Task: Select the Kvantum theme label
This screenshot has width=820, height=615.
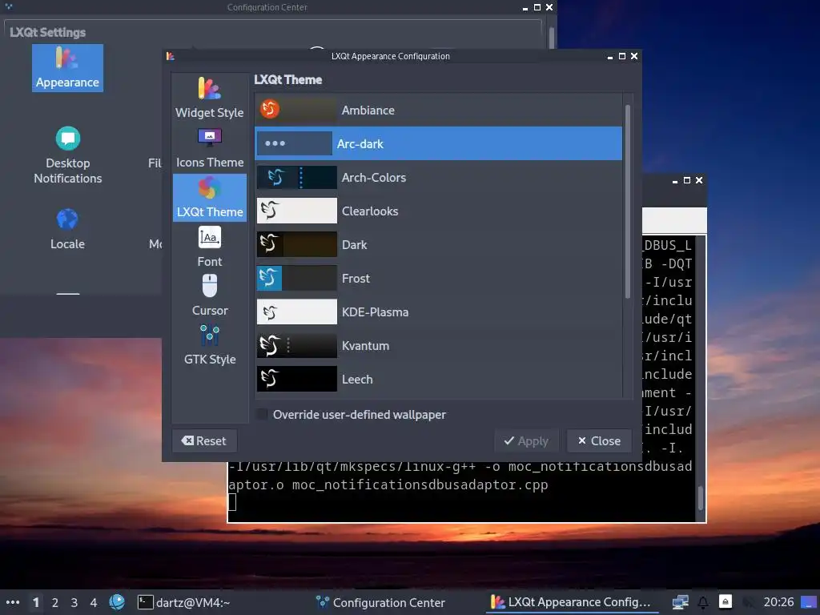Action: 365,346
